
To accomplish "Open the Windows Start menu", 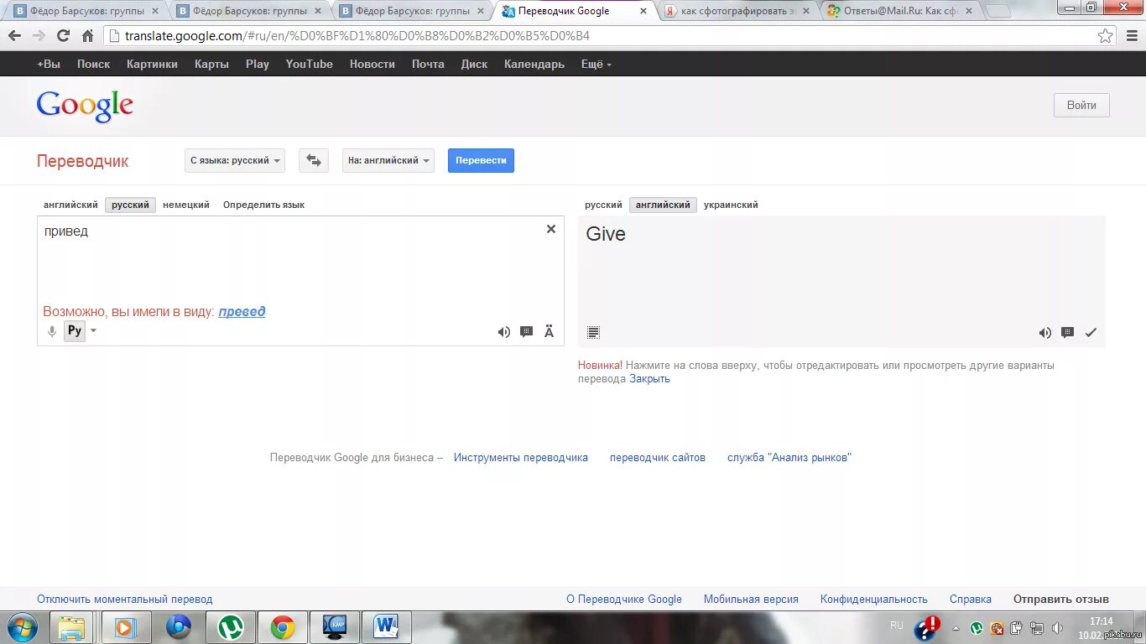I will point(22,626).
